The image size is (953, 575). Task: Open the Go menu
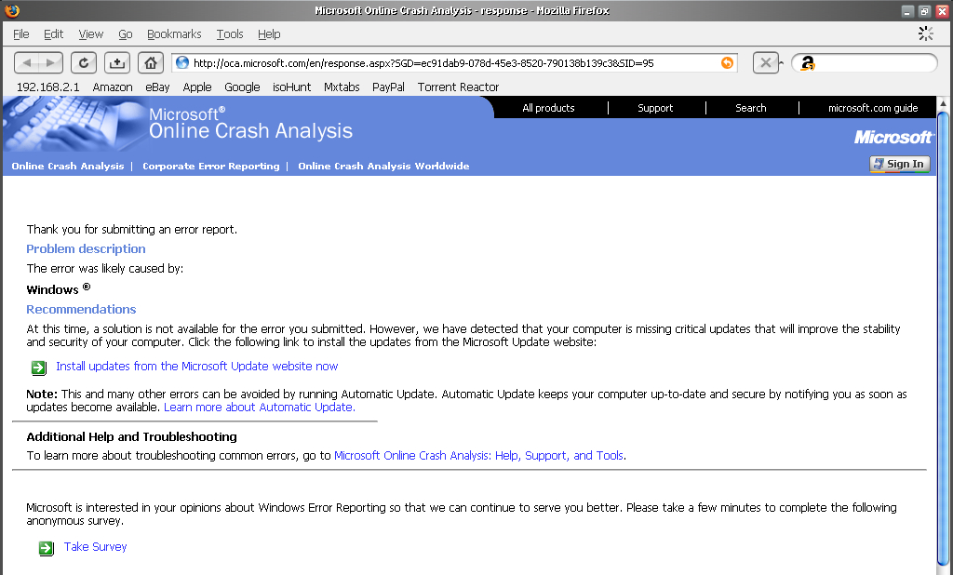pos(126,34)
